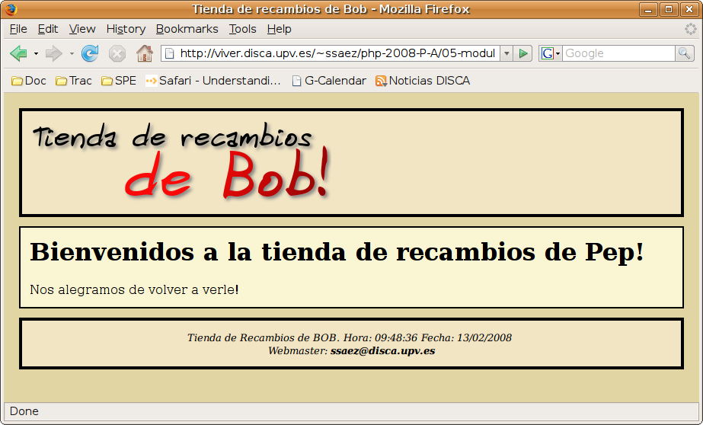Click the Tienda de recambios de Bob banner
Screen dimensions: 703x425
tap(182, 162)
